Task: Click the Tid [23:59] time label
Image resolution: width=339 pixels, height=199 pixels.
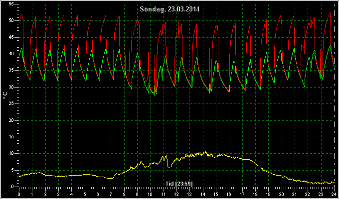Action: click(x=179, y=184)
